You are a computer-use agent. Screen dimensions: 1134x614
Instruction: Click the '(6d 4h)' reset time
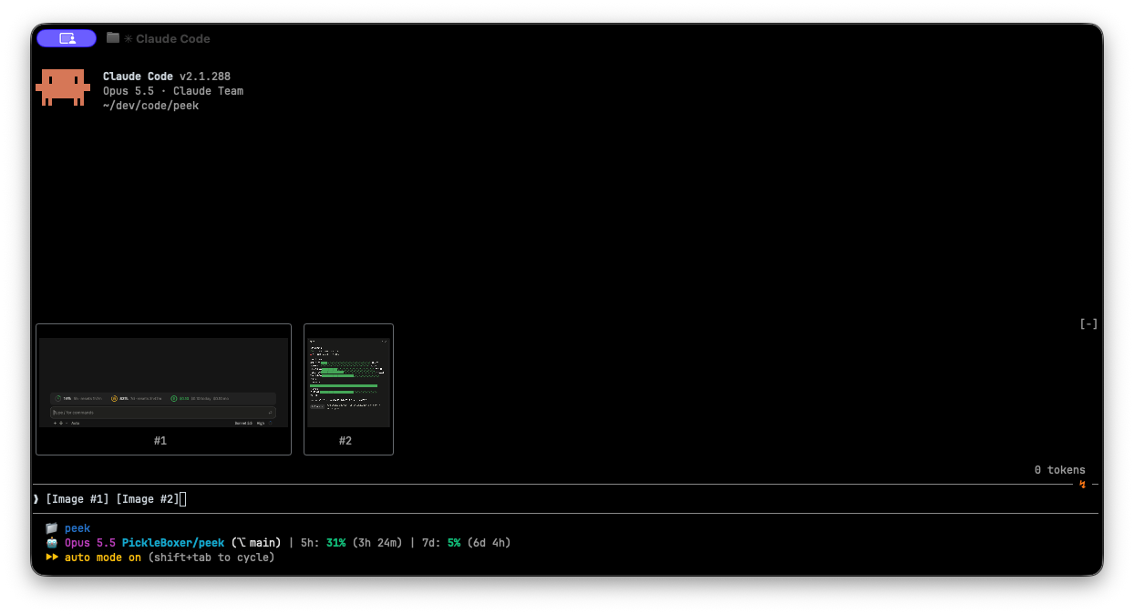tap(489, 543)
